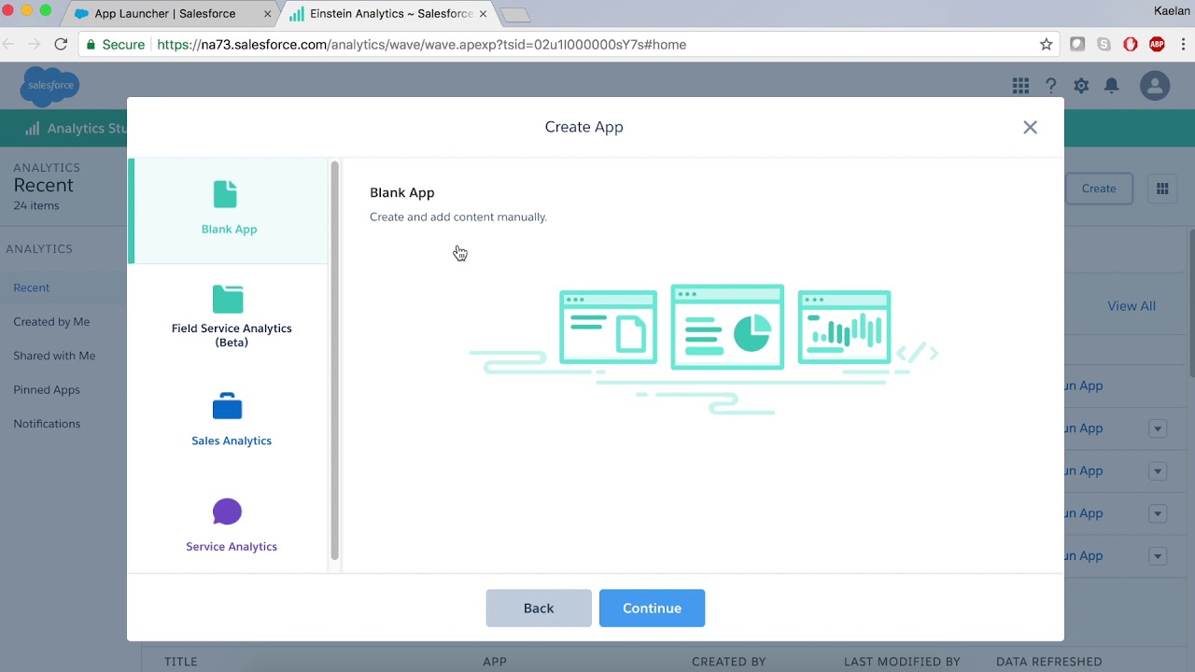Open the Salesforce app launcher grid icon
The image size is (1195, 672).
[x=1020, y=86]
